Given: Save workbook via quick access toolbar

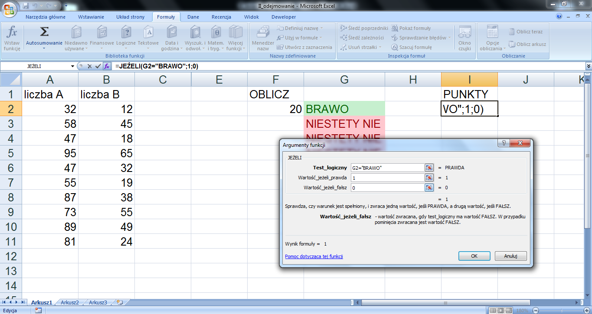Looking at the screenshot, I should click(x=26, y=5).
